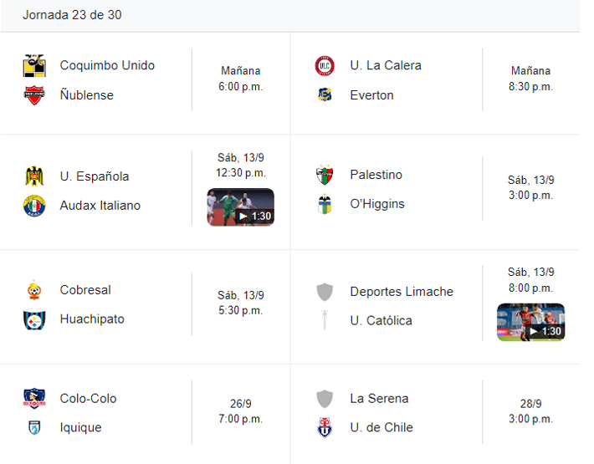Open the O'Higgins team name link
The image size is (594, 464).
point(376,204)
